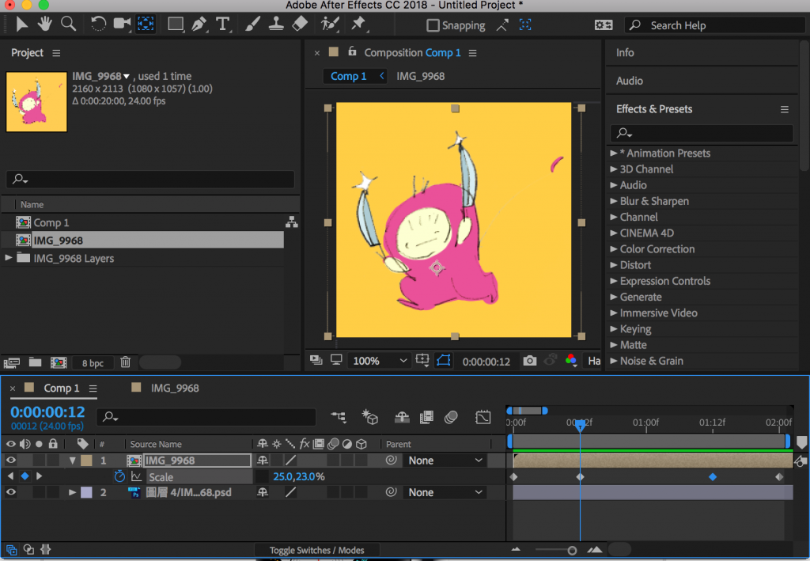The height and width of the screenshot is (561, 810).
Task: Select the Puppet Pin tool
Action: (358, 24)
